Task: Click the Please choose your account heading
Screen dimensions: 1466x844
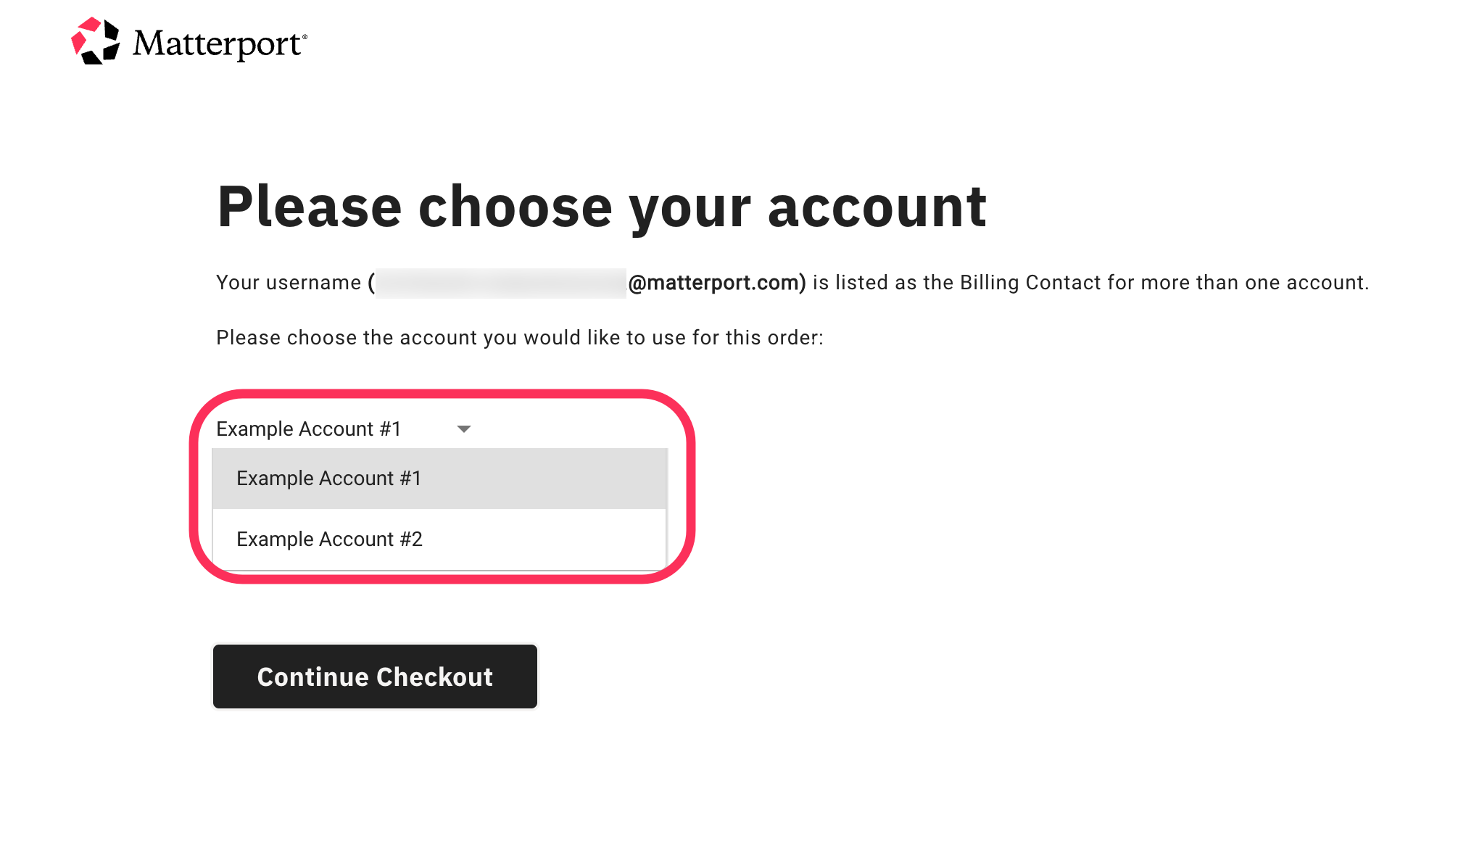Action: tap(602, 207)
